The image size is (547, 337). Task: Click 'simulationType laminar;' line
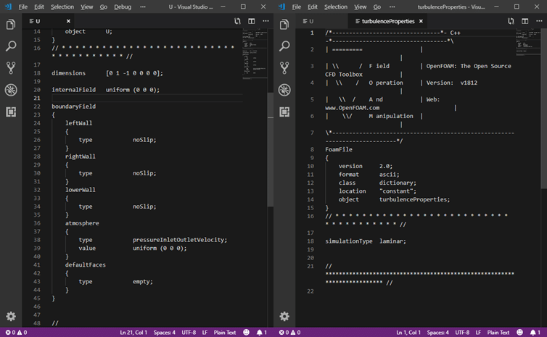coord(366,241)
